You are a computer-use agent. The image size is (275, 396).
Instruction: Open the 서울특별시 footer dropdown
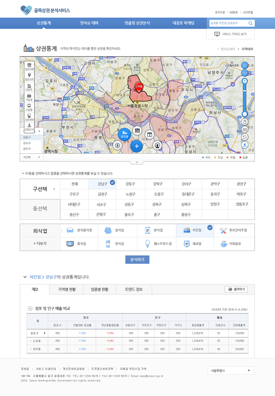tap(230, 370)
